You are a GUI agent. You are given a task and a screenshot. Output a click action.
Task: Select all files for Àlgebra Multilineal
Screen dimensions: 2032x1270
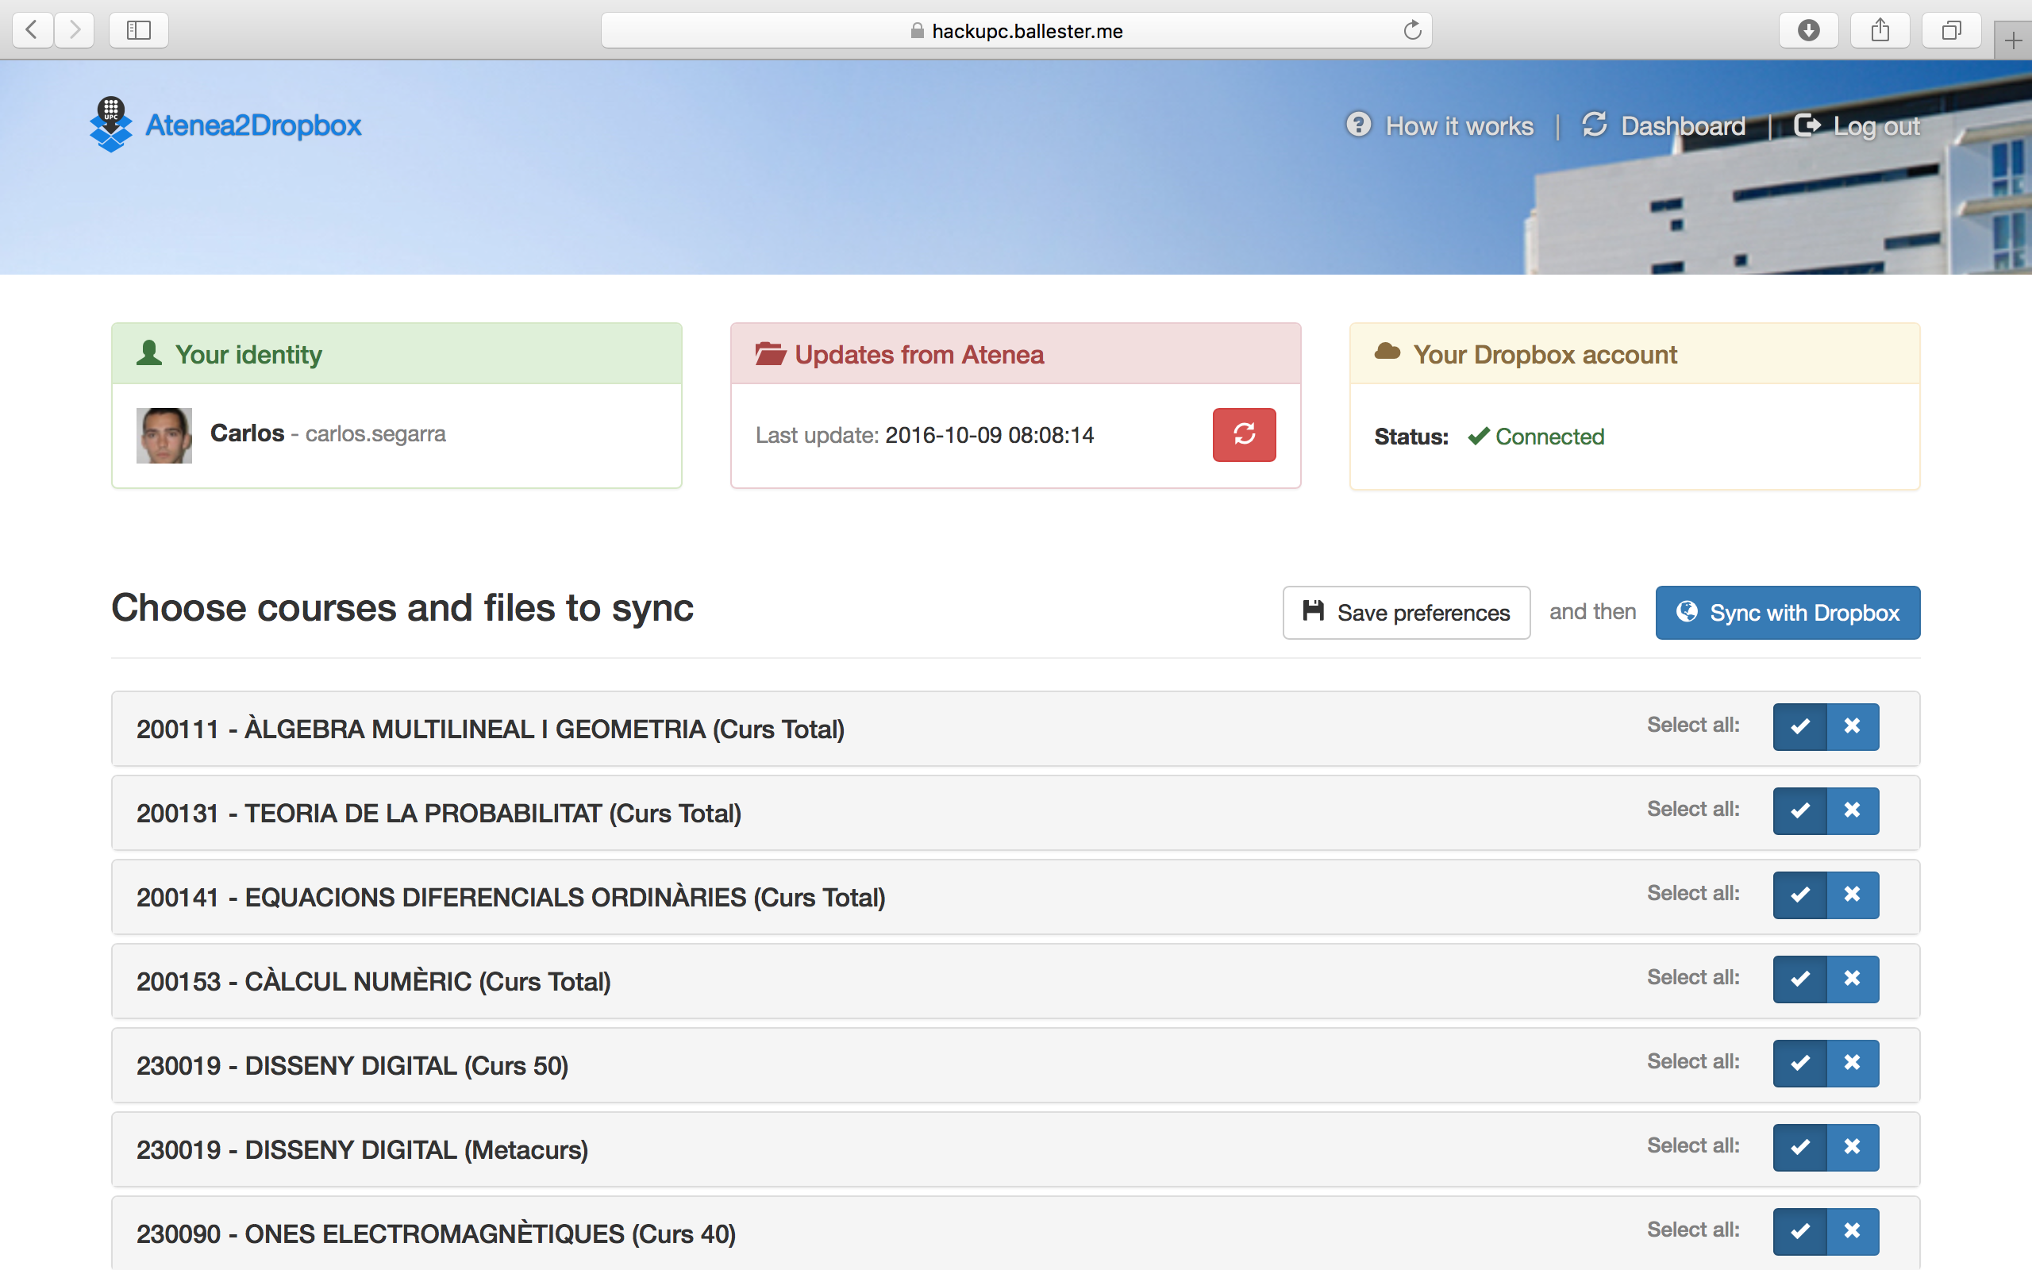tap(1799, 726)
